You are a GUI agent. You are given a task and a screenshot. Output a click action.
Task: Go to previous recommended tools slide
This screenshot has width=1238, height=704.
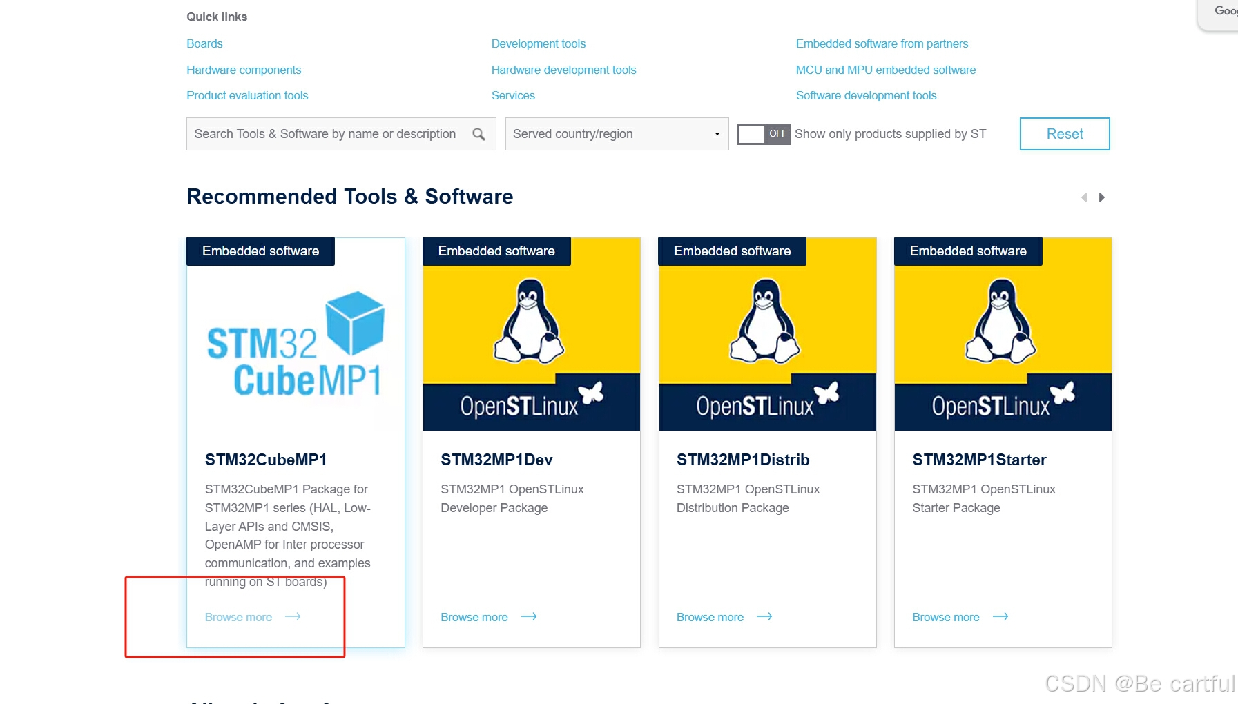coord(1084,197)
